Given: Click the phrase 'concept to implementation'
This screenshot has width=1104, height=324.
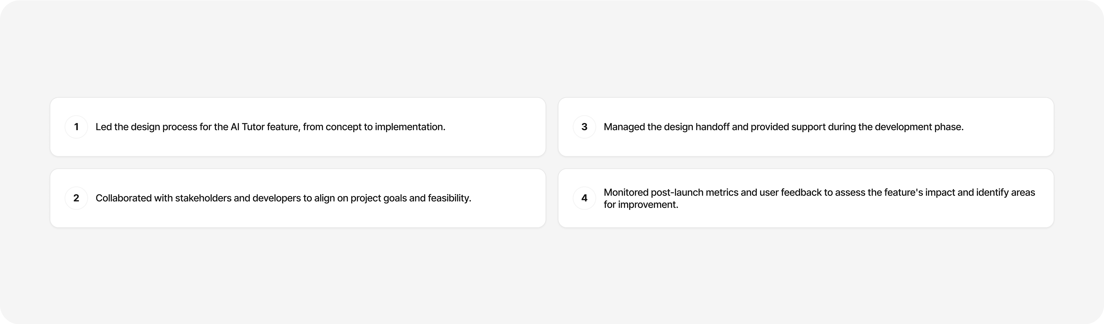Looking at the screenshot, I should (385, 127).
